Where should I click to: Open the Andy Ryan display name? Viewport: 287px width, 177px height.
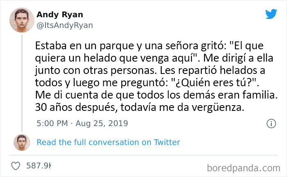[59, 15]
